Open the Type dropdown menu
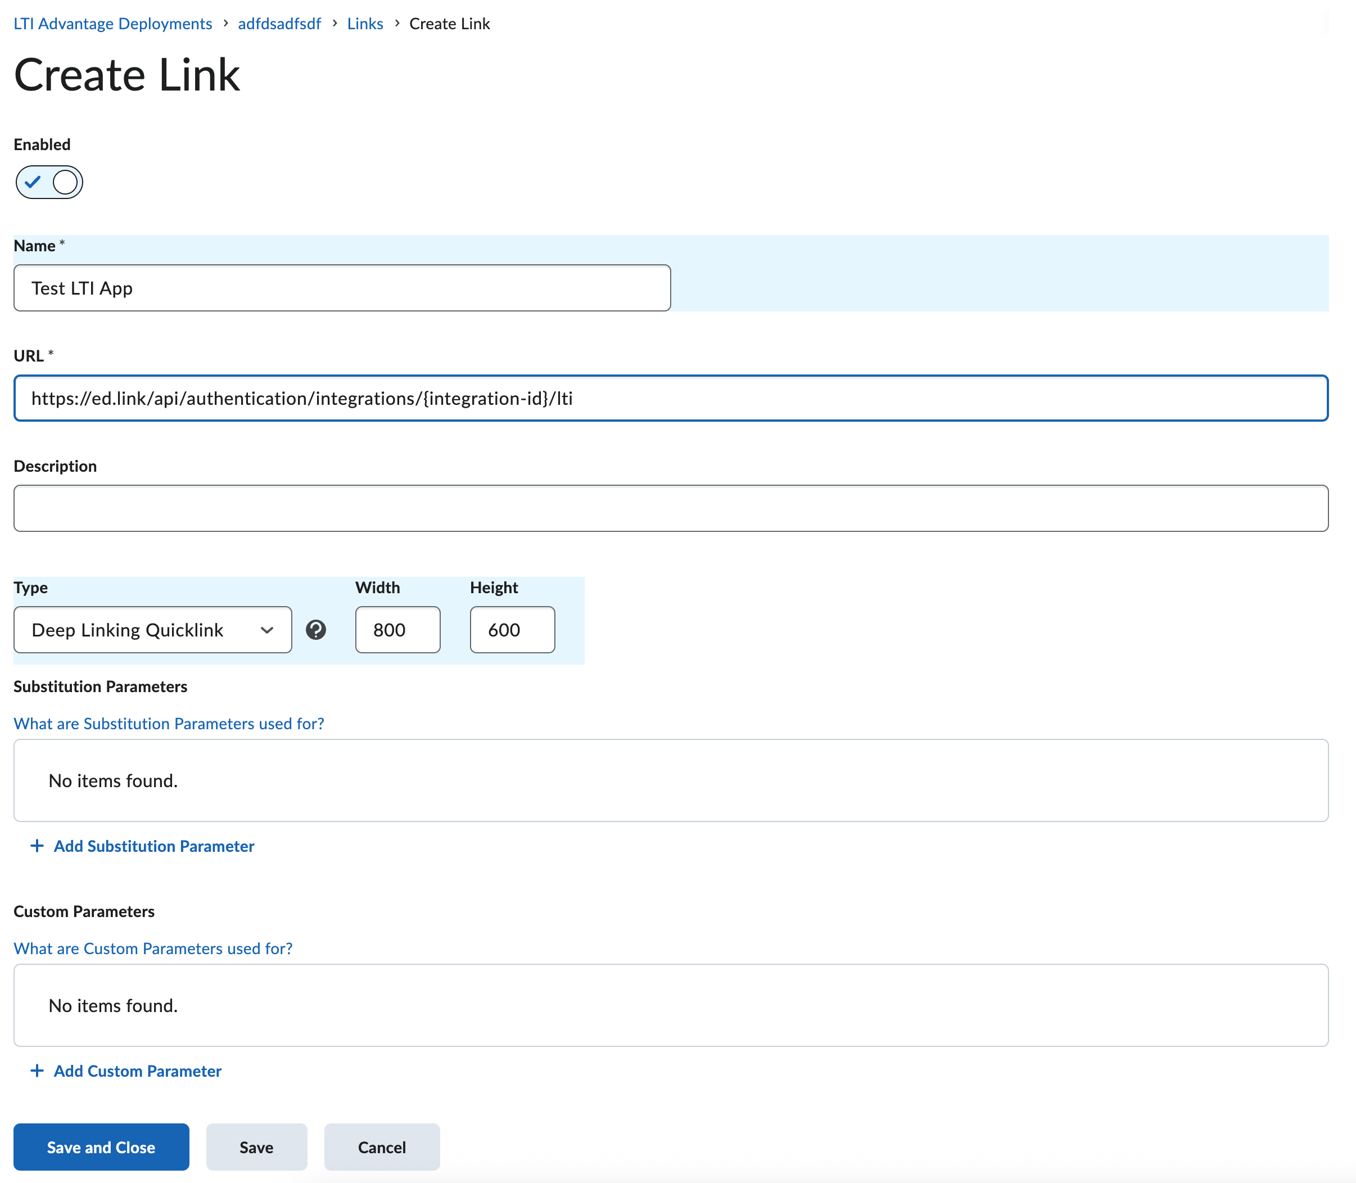 click(152, 630)
